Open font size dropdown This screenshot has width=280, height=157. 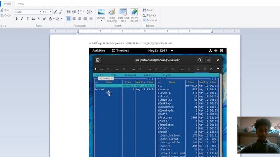pyautogui.click(x=51, y=12)
